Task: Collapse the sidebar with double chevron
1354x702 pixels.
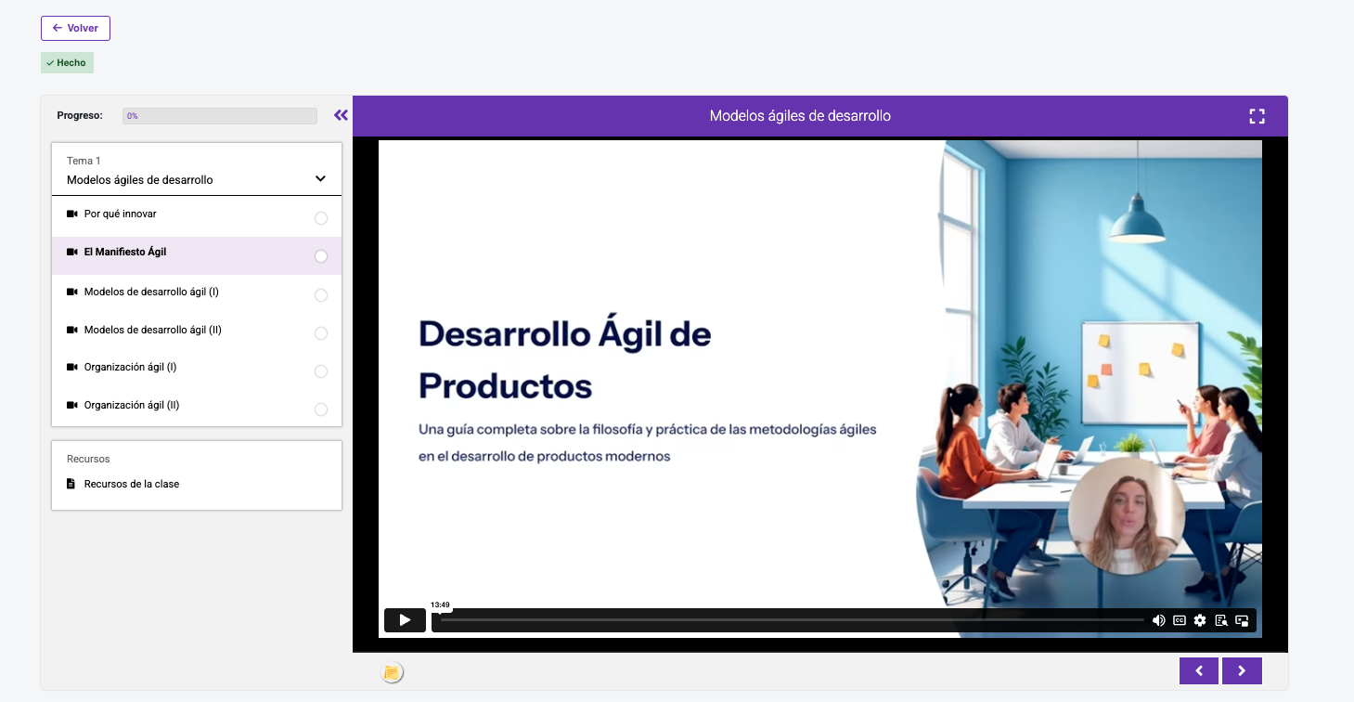Action: click(x=341, y=115)
